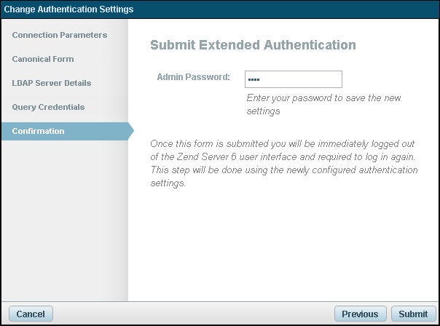Click the Admin Password input field

294,79
